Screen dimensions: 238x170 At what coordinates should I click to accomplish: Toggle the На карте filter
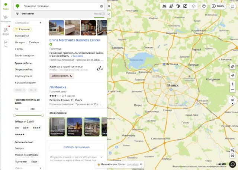coord(20,42)
